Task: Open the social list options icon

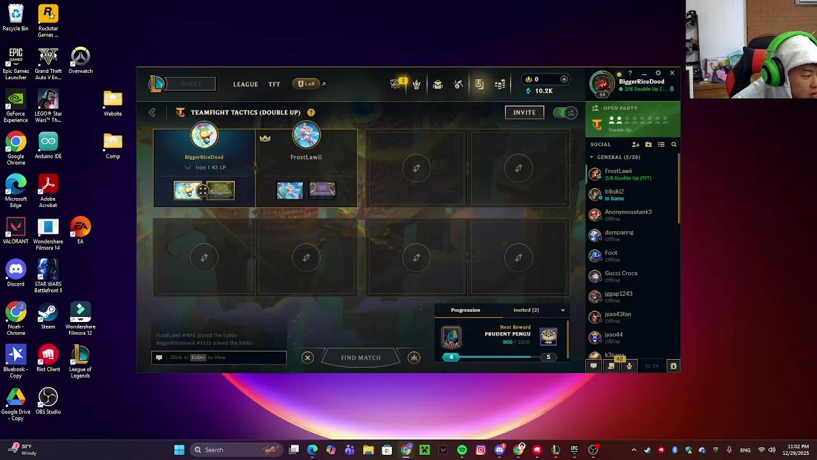Action: coord(661,144)
